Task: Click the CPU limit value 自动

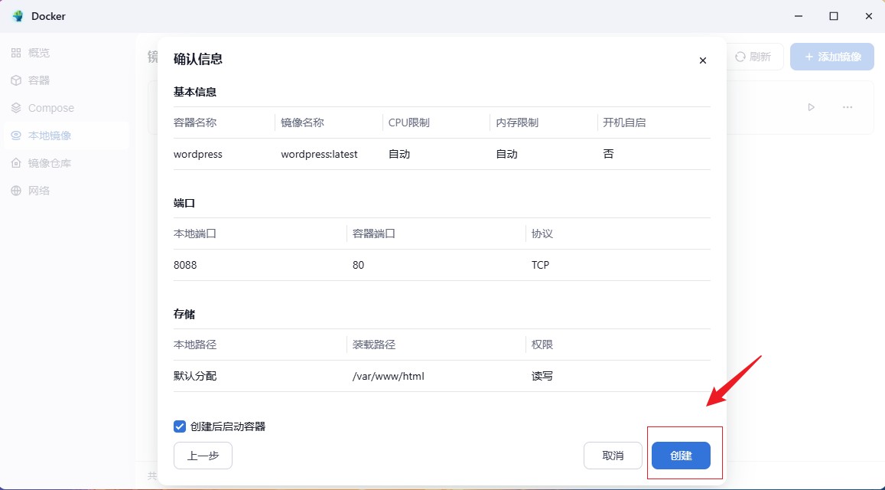Action: click(399, 155)
